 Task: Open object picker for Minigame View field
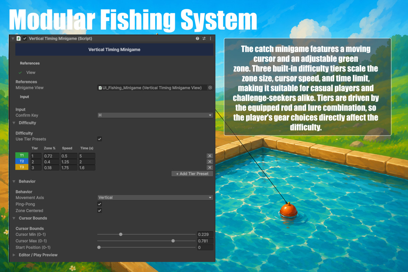pyautogui.click(x=210, y=88)
